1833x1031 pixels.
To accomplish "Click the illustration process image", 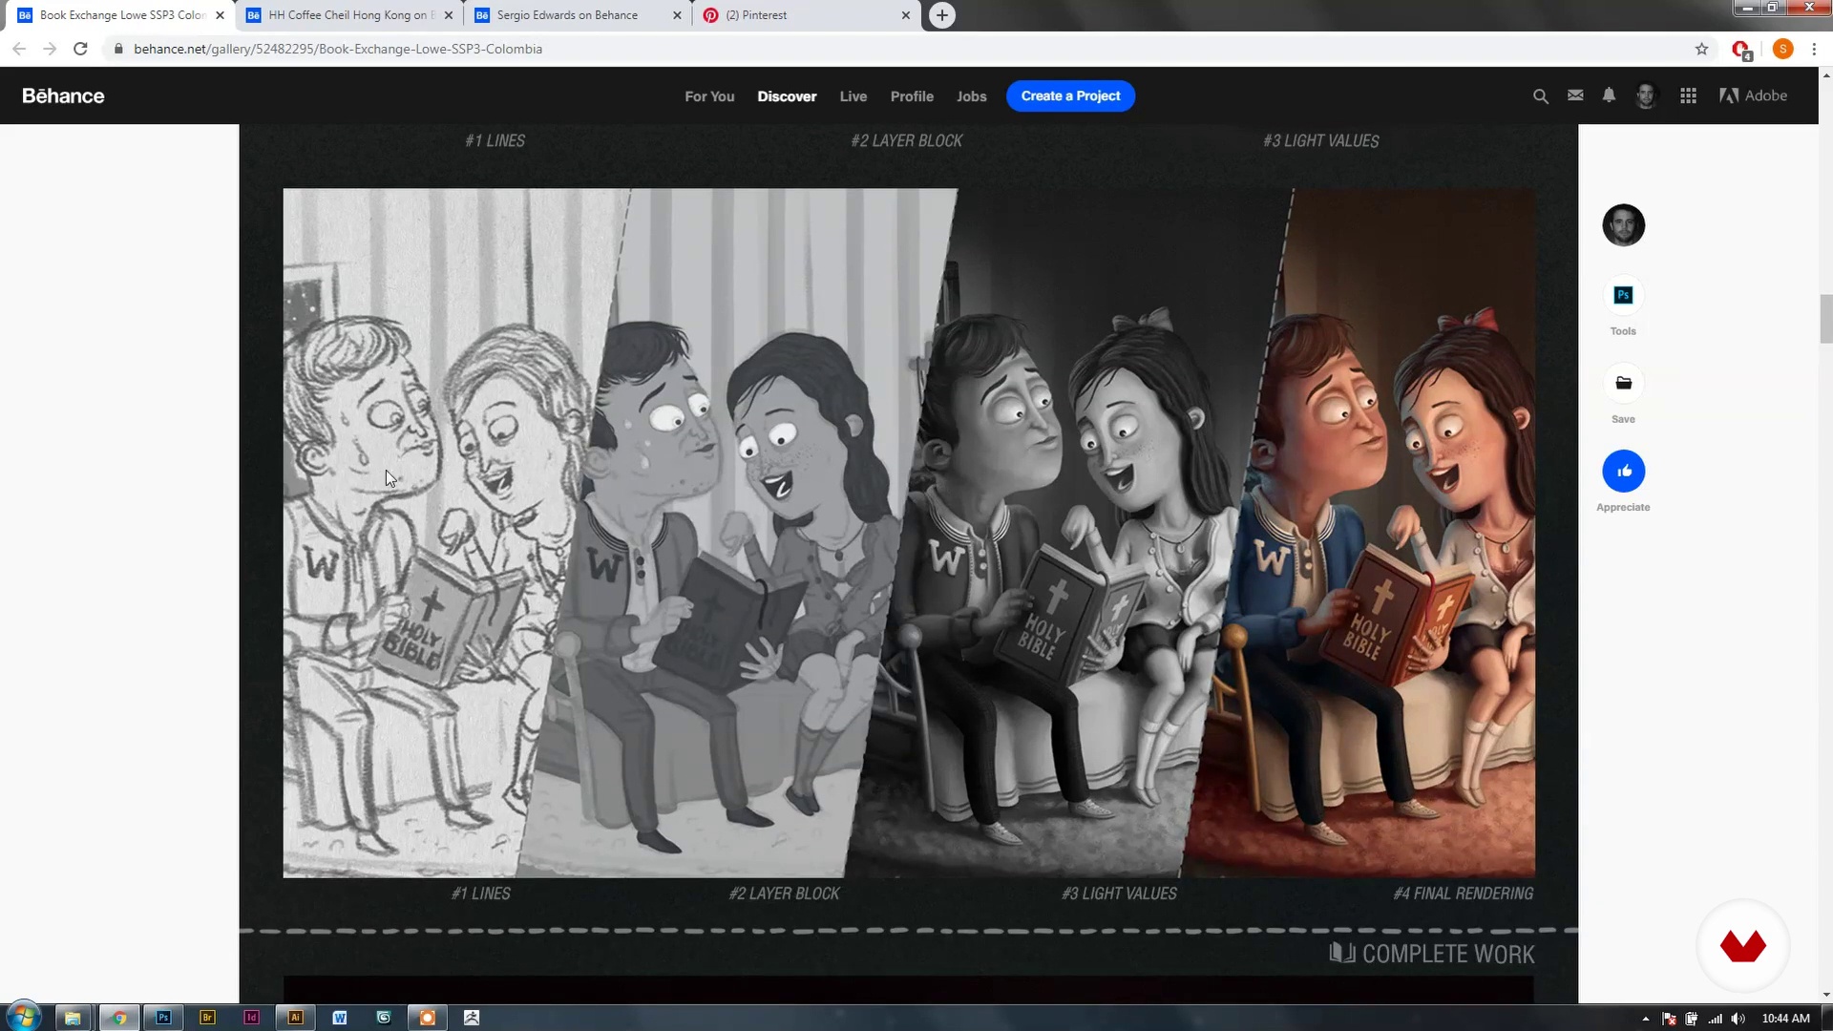I will (909, 533).
